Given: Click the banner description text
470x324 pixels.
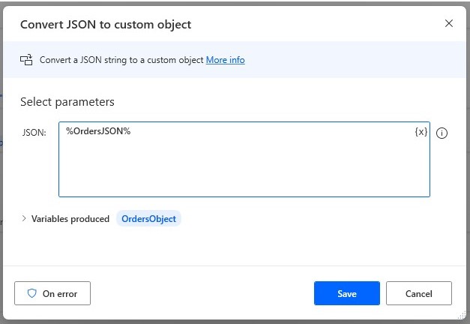Looking at the screenshot, I should 120,60.
